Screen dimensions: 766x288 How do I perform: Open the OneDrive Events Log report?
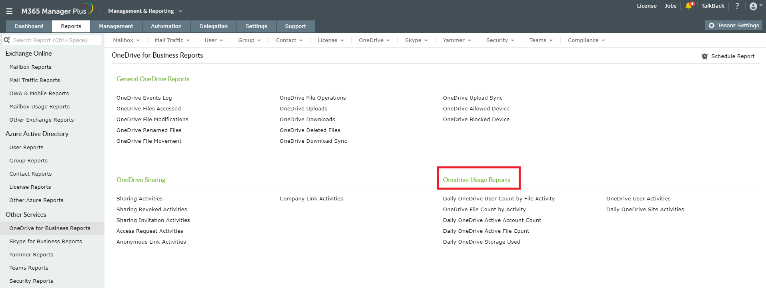144,98
